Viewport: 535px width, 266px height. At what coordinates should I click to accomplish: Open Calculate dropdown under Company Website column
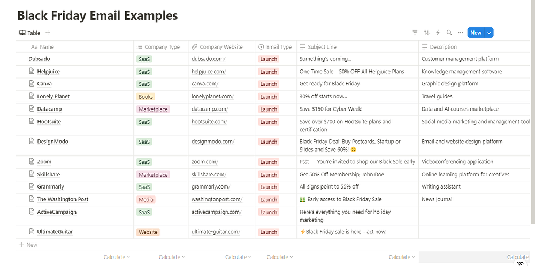click(x=238, y=257)
